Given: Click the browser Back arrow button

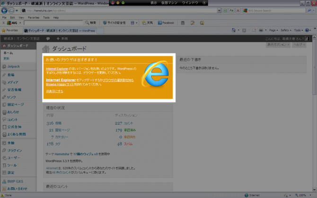Looking at the screenshot, I should coord(4,10).
